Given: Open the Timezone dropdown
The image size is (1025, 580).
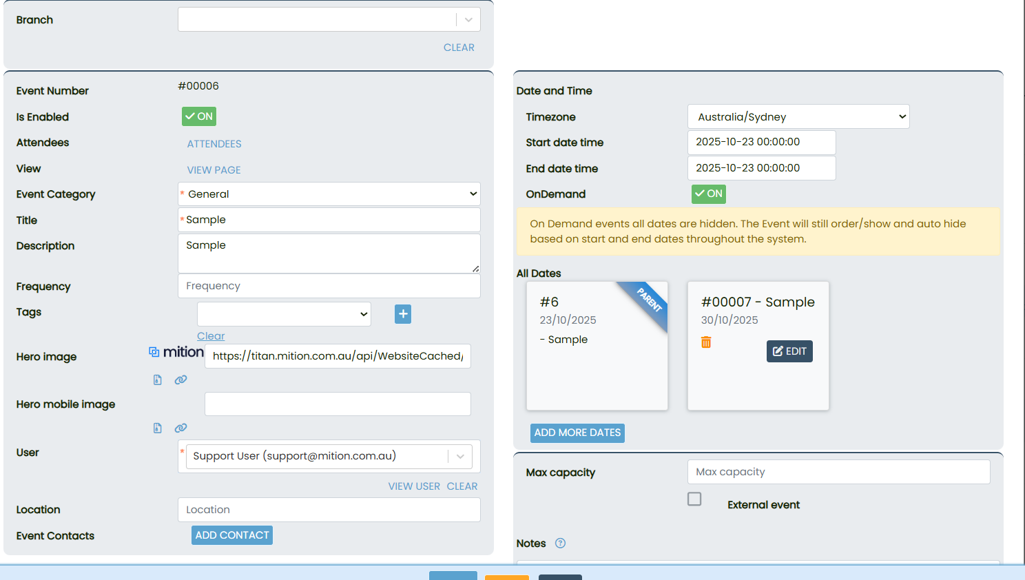Looking at the screenshot, I should pos(798,116).
